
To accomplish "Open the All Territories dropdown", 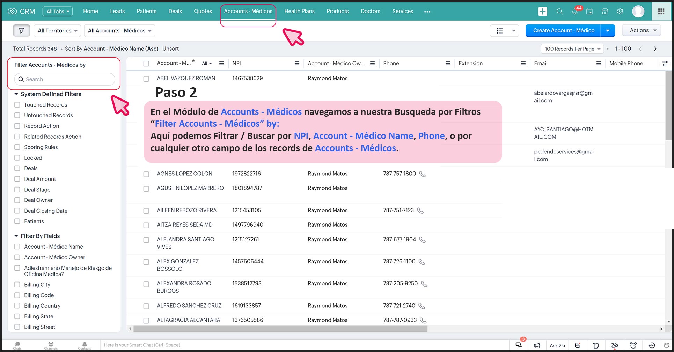I will click(58, 31).
